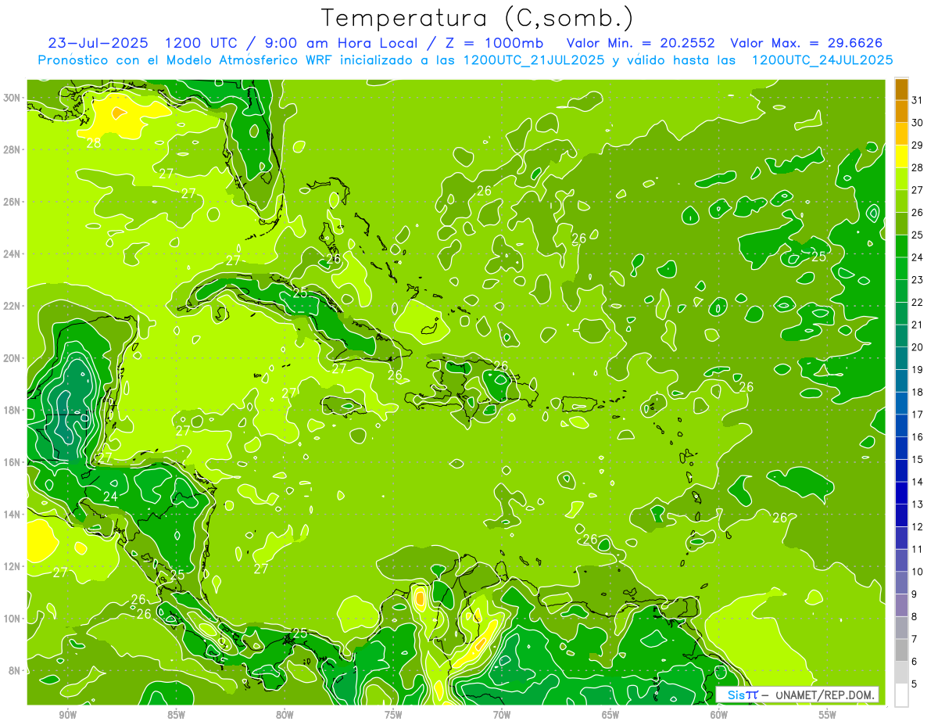Click the "24" contour label over Central America
The image size is (938, 725).
(x=110, y=497)
